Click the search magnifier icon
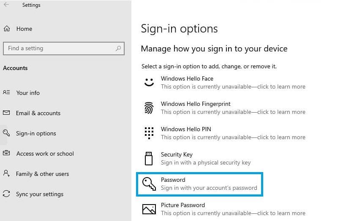Screen dimensions: 346x221 [118, 49]
